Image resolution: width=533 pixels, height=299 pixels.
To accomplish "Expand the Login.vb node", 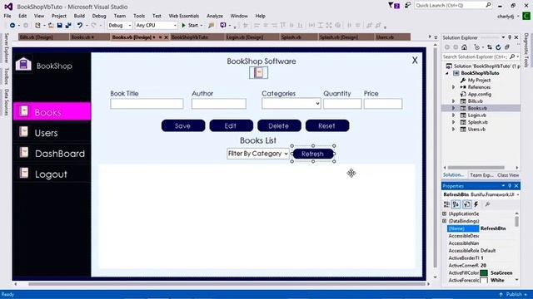I will pyautogui.click(x=453, y=115).
